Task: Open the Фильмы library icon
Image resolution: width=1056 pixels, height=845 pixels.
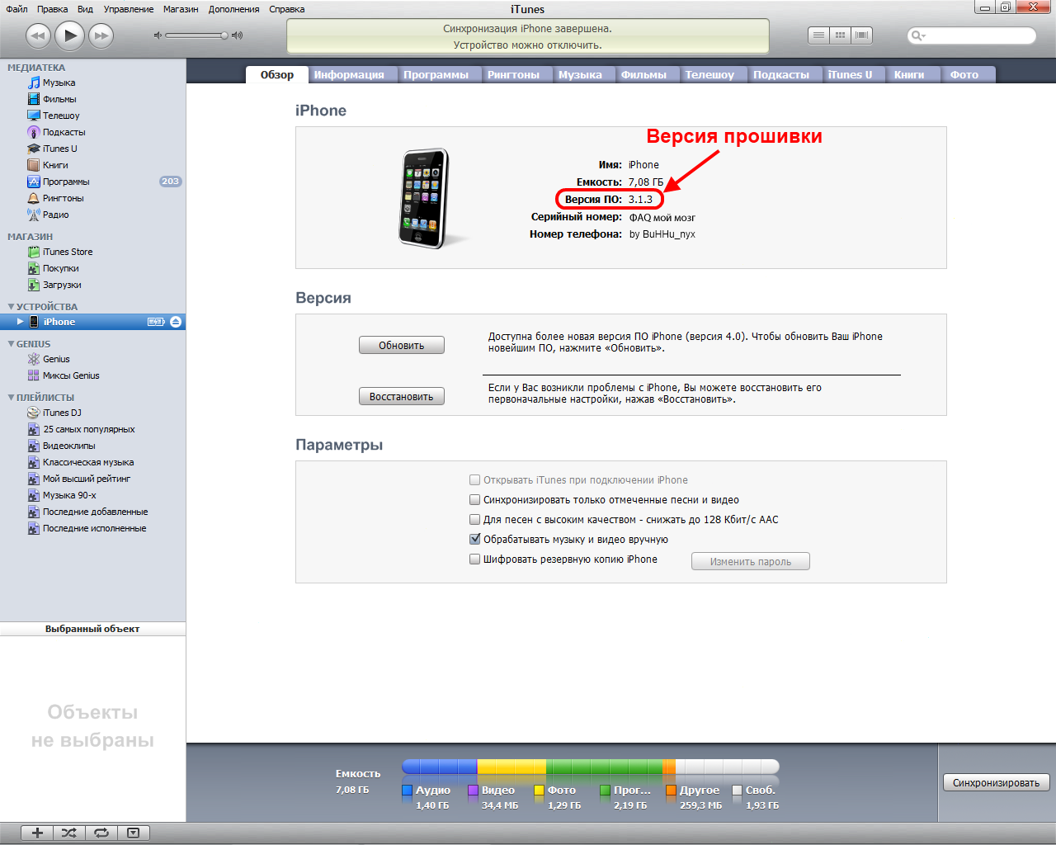Action: click(34, 99)
